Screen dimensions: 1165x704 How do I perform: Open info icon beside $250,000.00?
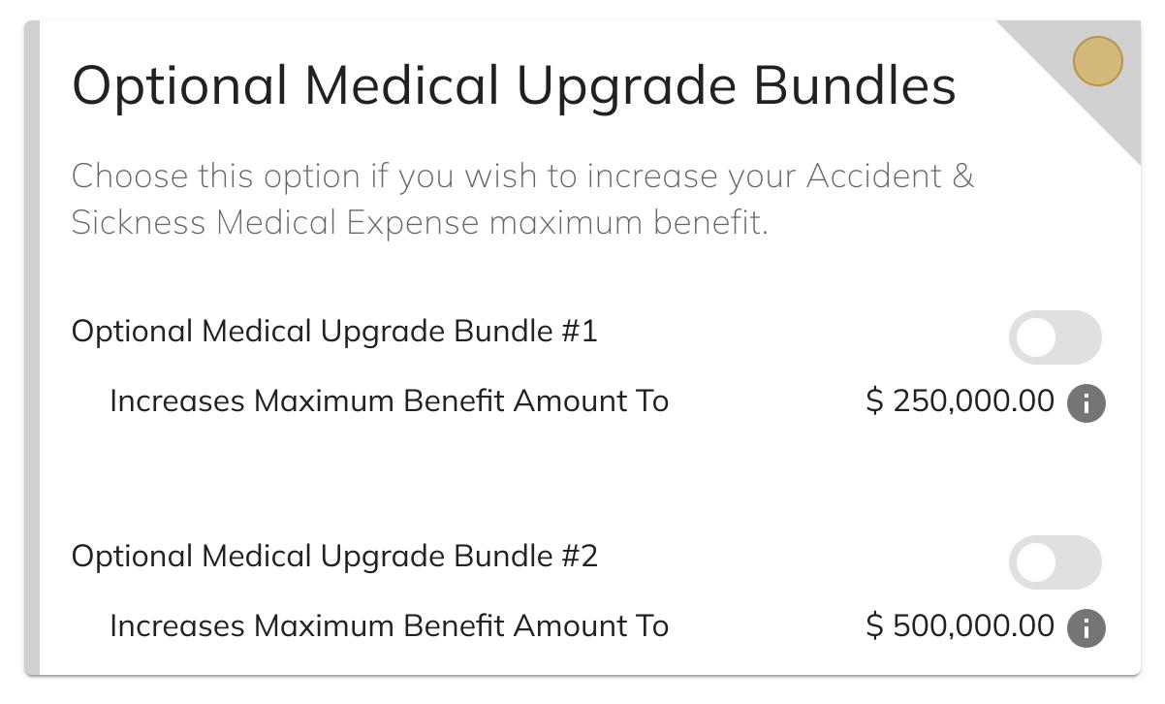click(1086, 403)
